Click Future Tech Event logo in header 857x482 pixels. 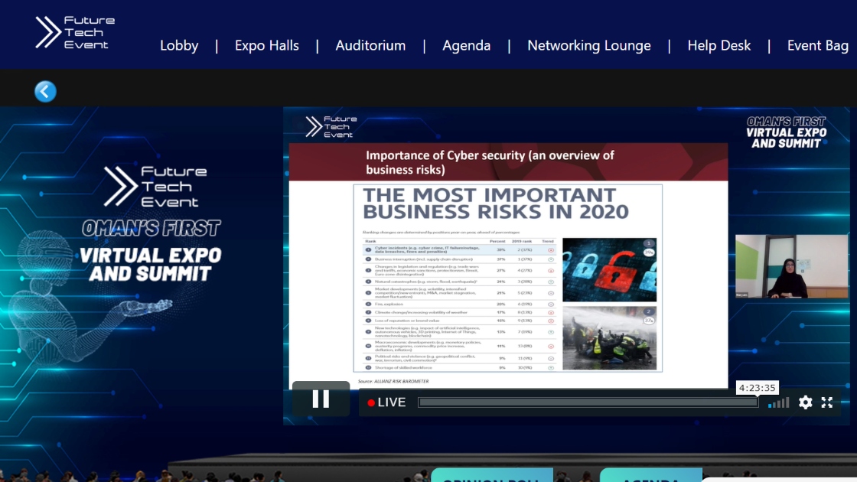pos(75,33)
